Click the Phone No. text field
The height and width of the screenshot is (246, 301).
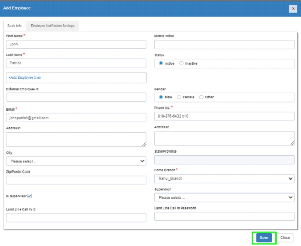pos(224,116)
